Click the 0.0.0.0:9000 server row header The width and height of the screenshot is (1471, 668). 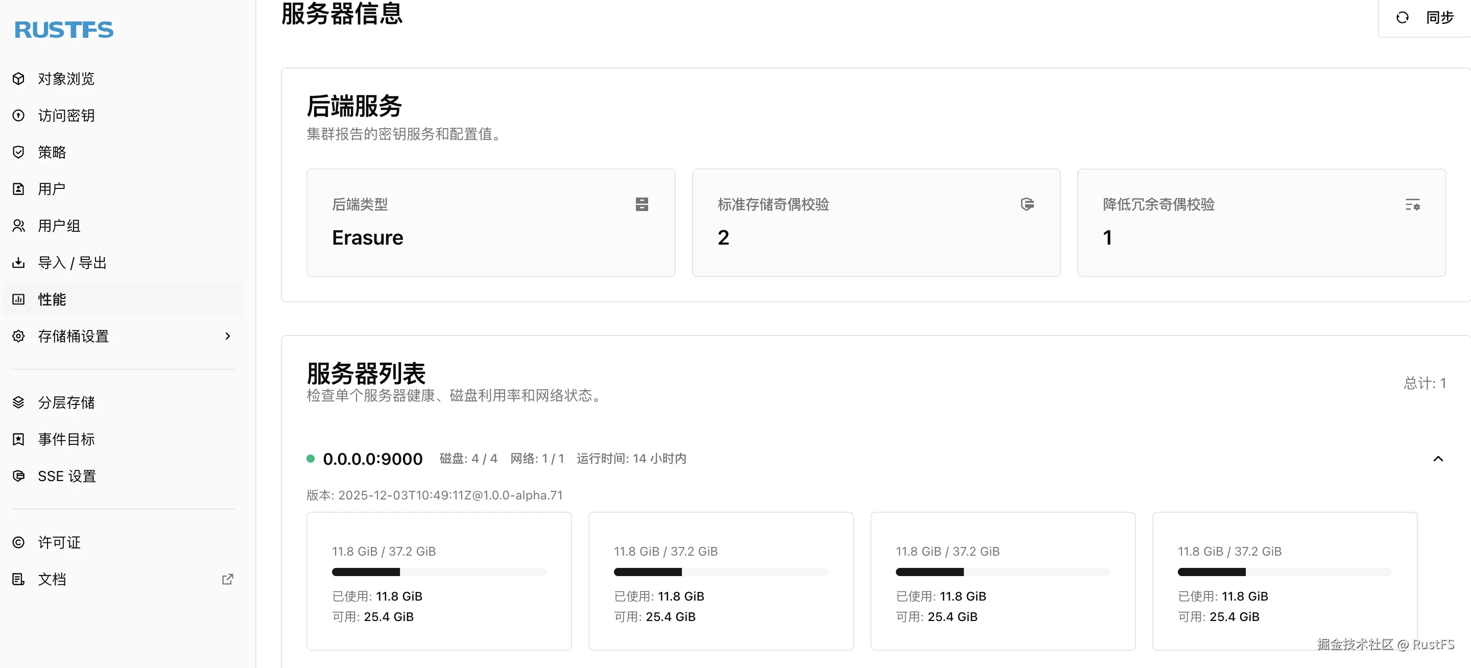[373, 459]
